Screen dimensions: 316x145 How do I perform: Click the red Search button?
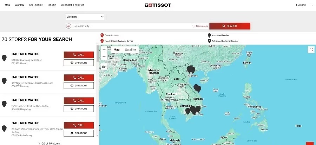tap(230, 26)
